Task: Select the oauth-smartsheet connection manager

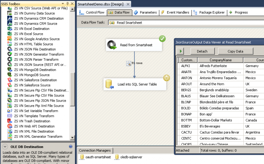Action: 96,157
